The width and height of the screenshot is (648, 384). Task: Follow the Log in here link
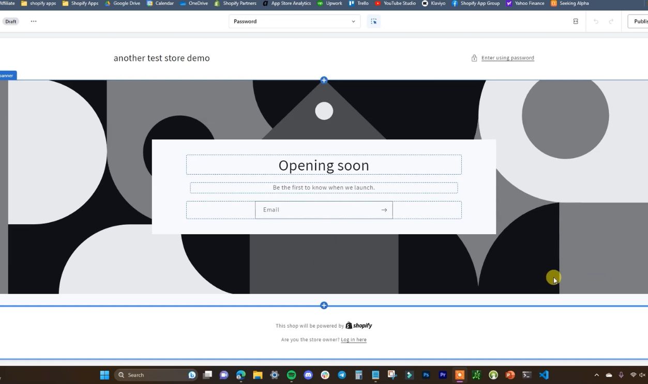point(354,340)
